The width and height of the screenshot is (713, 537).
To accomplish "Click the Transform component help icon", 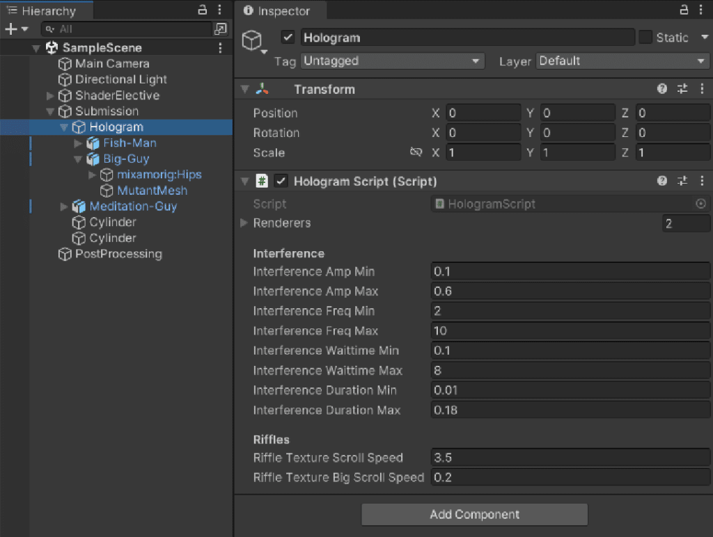I will tap(662, 89).
